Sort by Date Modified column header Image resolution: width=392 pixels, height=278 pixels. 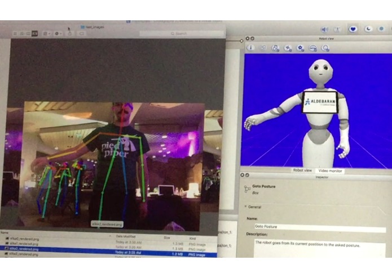(x=126, y=236)
